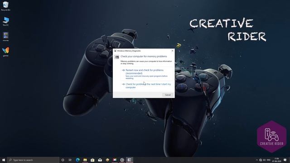Open the Mail app from the taskbar

(100, 160)
